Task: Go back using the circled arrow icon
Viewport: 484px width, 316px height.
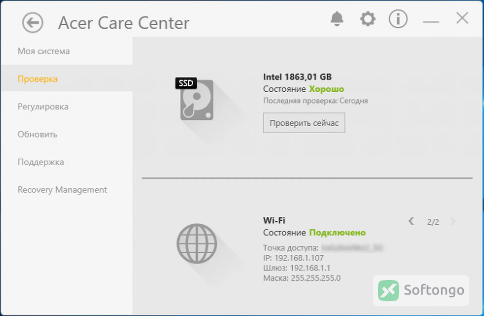Action: coord(33,23)
